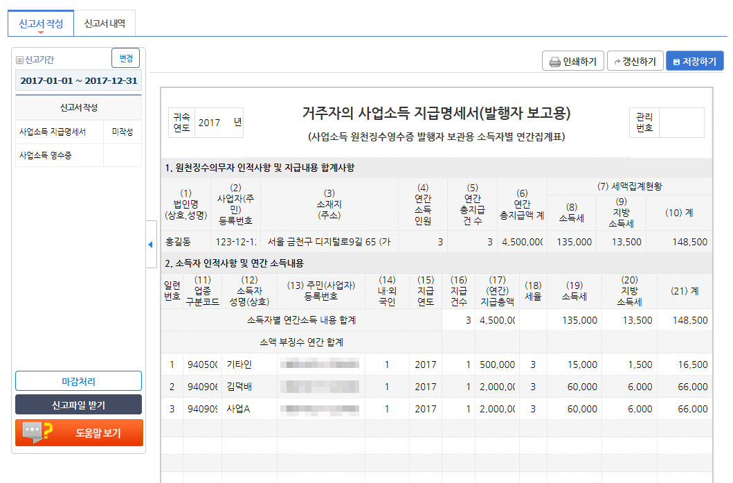Click the 66,000 total for 김덕배 row

point(685,387)
